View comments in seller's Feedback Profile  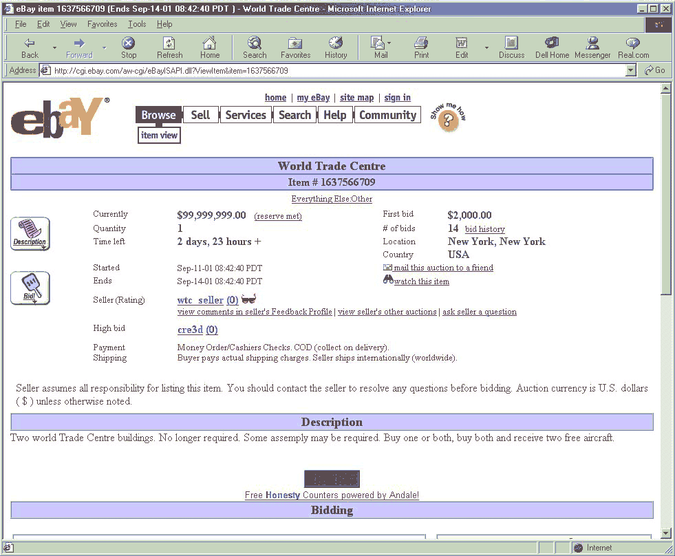click(x=255, y=312)
